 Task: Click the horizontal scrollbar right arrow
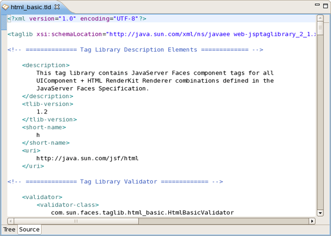pos(312,221)
